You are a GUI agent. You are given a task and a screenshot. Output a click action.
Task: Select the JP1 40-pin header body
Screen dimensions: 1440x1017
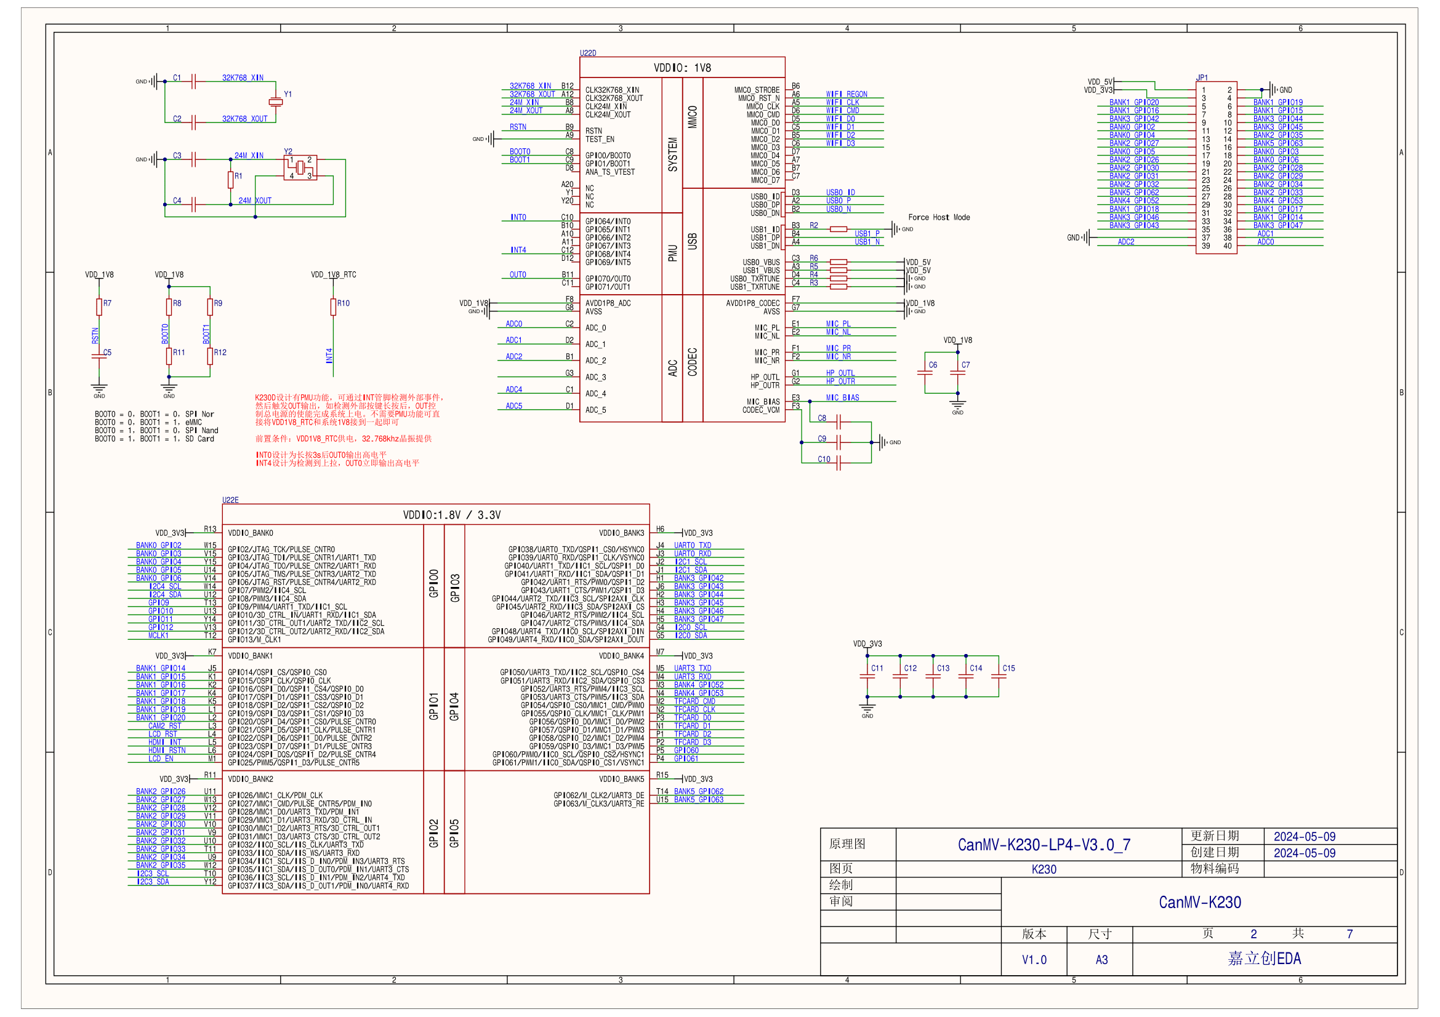pos(1216,168)
